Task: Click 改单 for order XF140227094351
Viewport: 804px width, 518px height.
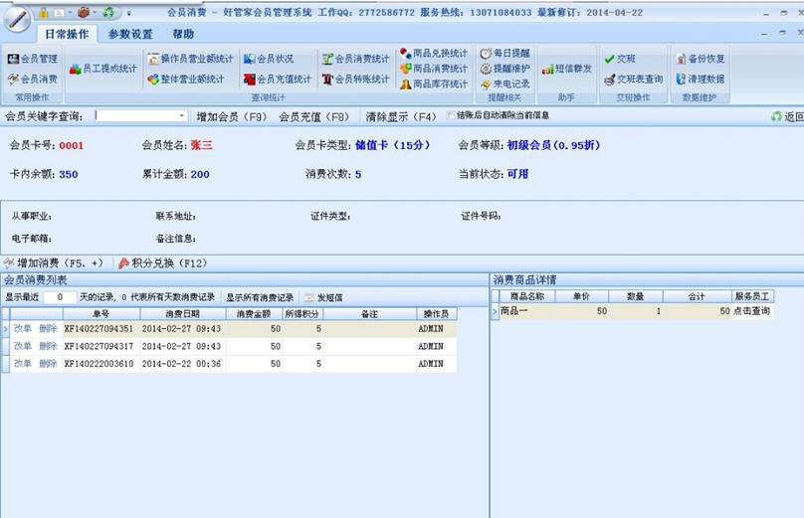Action: tap(23, 328)
